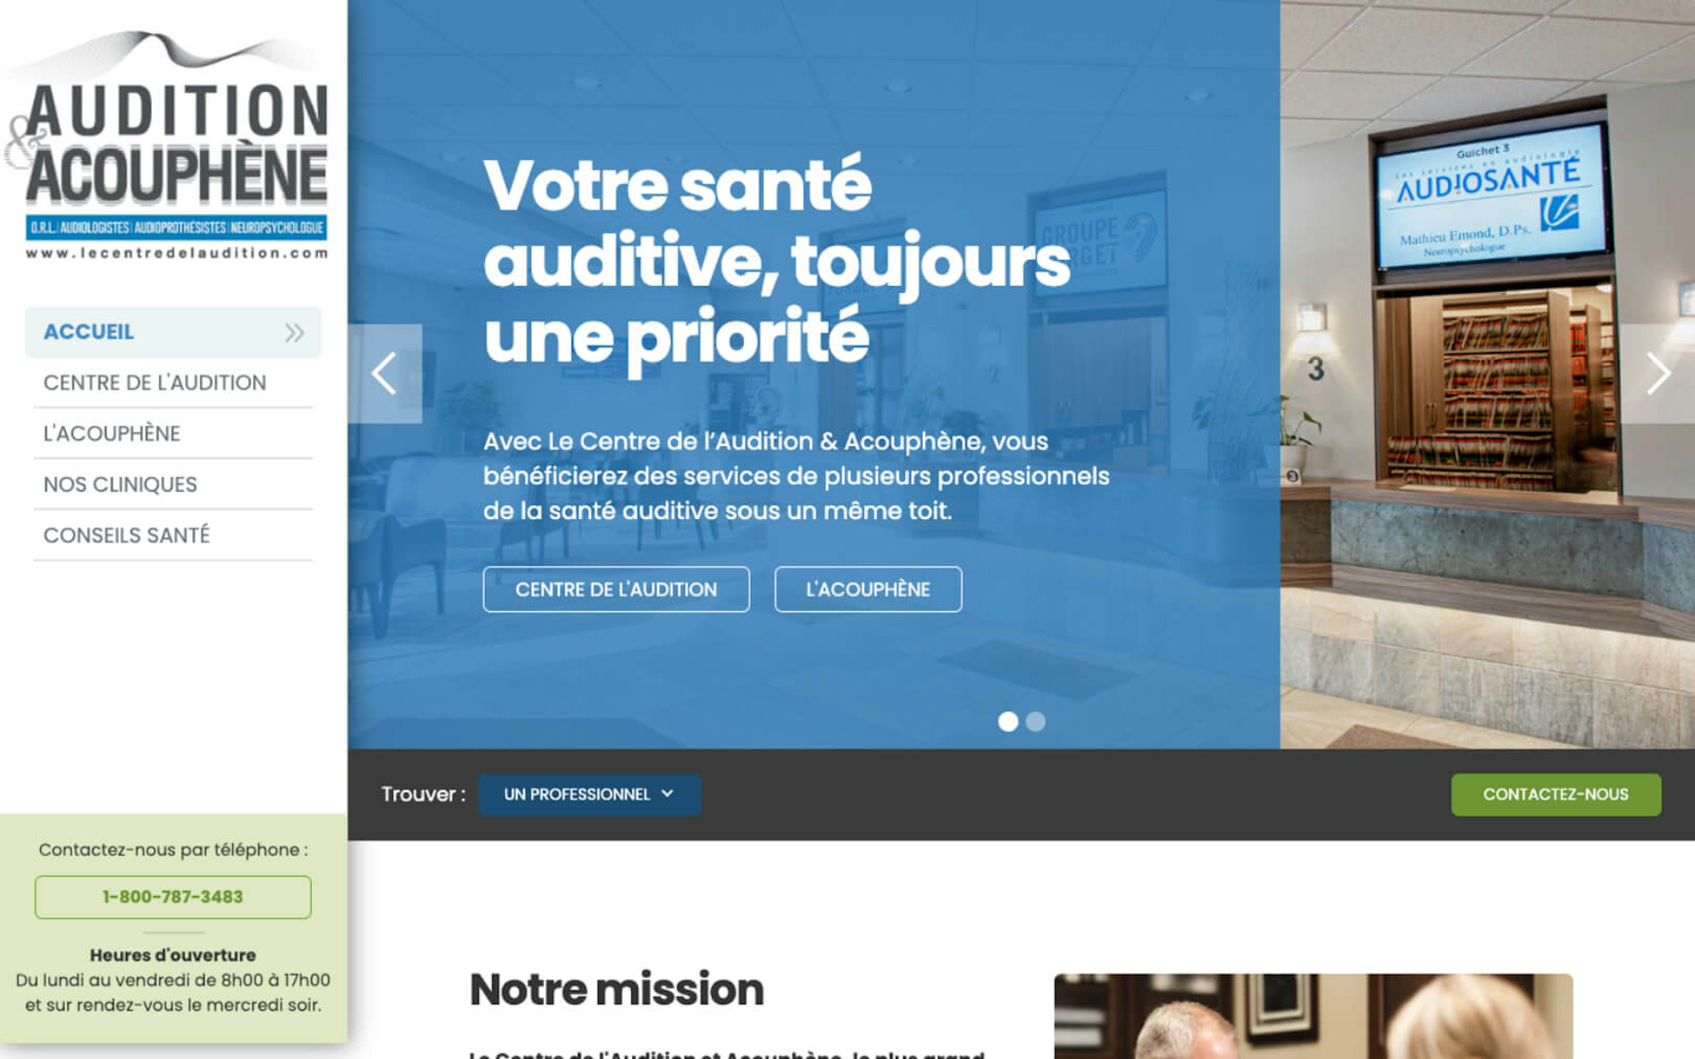
Task: Open L'Acouphène sidebar menu item
Action: coord(173,434)
